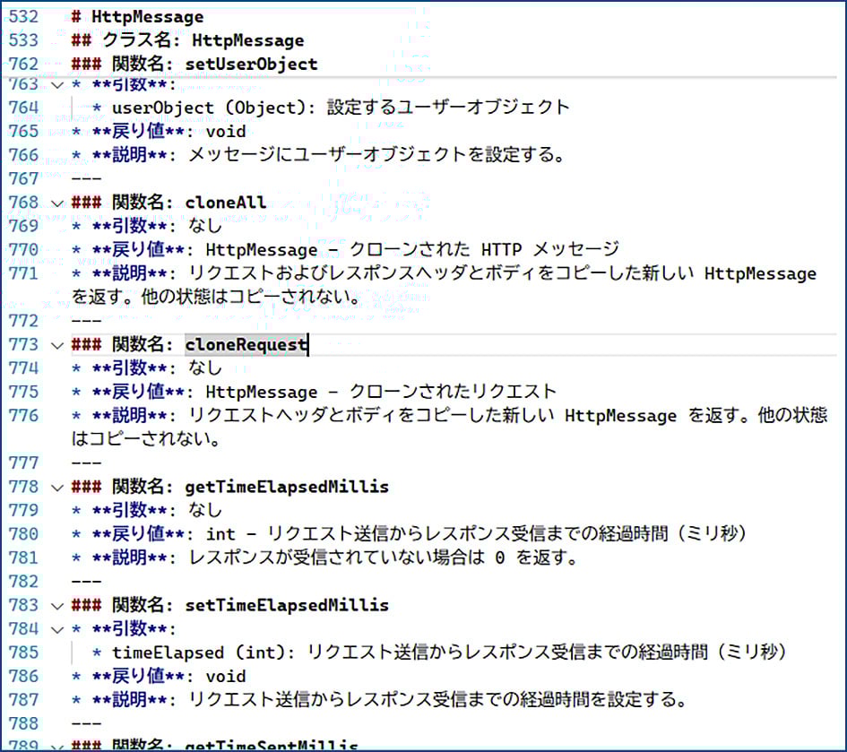Collapse the cloneRequest section fold arrow
The image size is (847, 752).
tap(58, 345)
